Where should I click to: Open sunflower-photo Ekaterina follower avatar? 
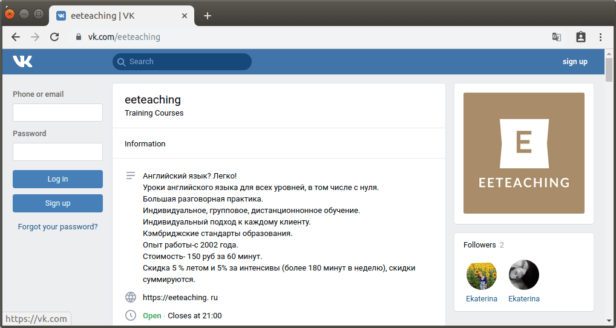[482, 275]
